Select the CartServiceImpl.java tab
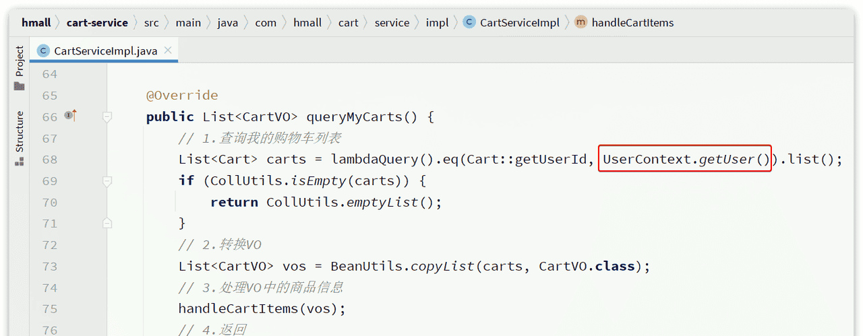863x336 pixels. 105,51
